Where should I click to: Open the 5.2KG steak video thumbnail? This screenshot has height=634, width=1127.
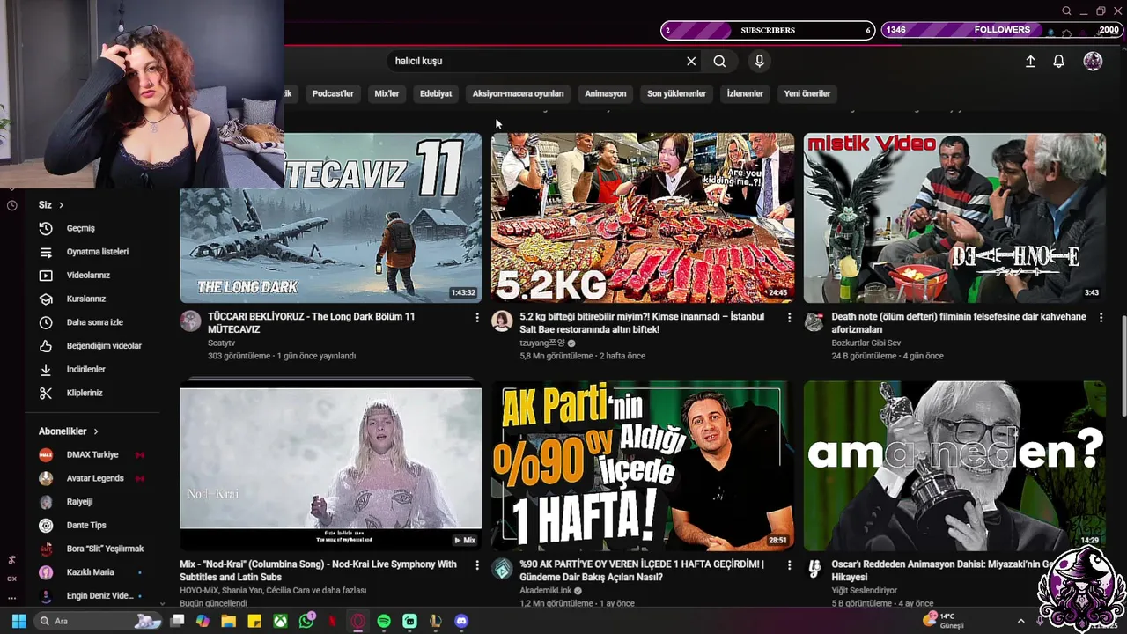pyautogui.click(x=643, y=217)
